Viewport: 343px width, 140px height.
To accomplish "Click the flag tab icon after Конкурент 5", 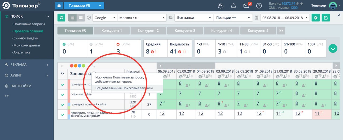I will click(x=281, y=30).
